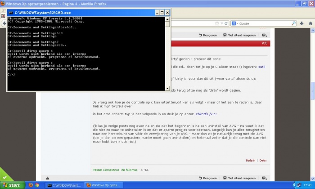315x189 pixels.
Task: Switch to the 'Windows Xp opsta...' taskbar button
Action: click(103, 185)
